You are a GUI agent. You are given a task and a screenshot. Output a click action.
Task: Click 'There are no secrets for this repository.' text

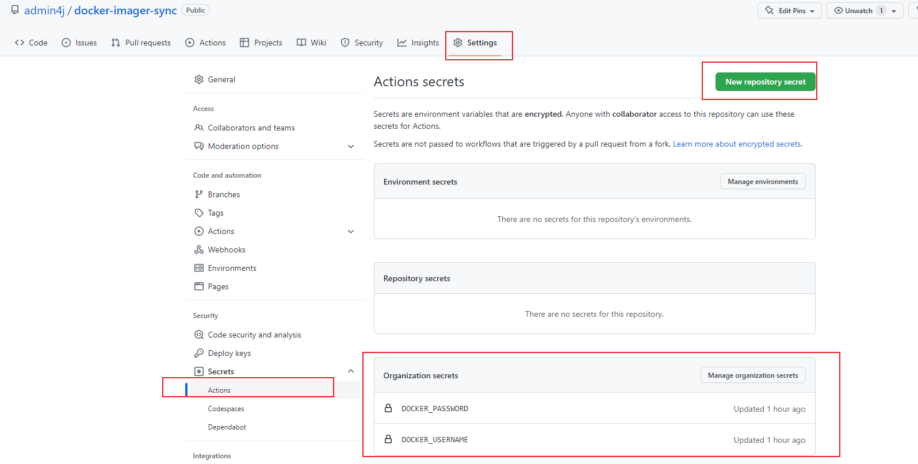(594, 314)
